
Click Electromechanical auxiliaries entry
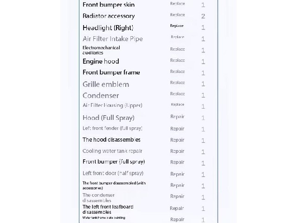(x=101, y=50)
